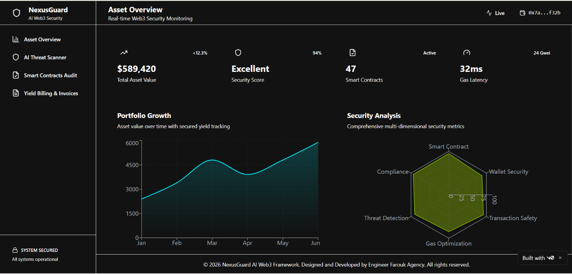This screenshot has height=274, width=572.
Task: Click the Compliance radar label
Action: coord(393,172)
